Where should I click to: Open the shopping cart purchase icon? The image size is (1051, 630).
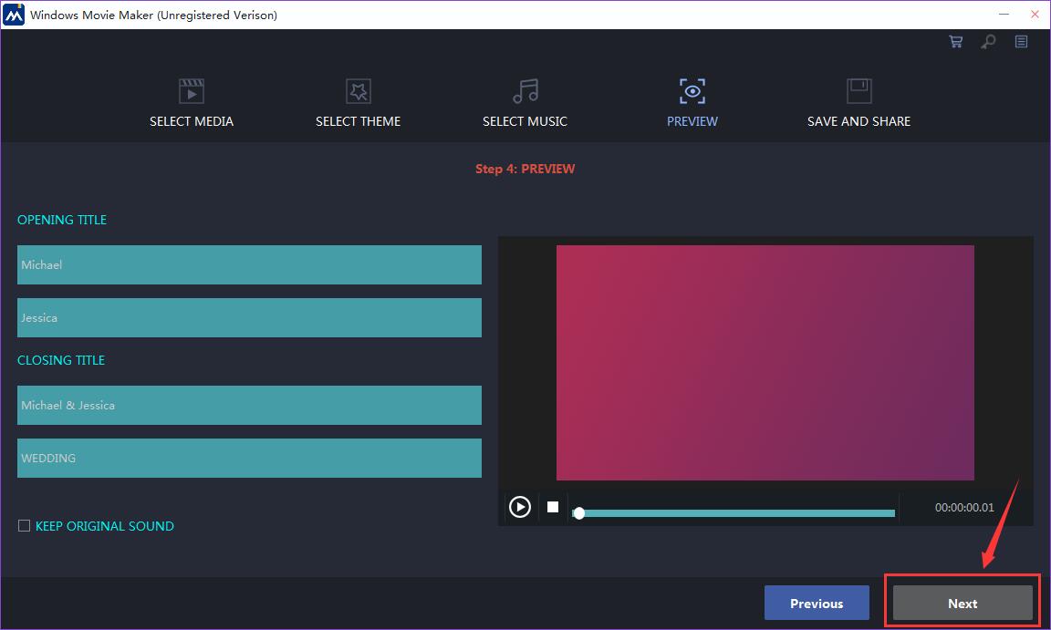click(956, 42)
